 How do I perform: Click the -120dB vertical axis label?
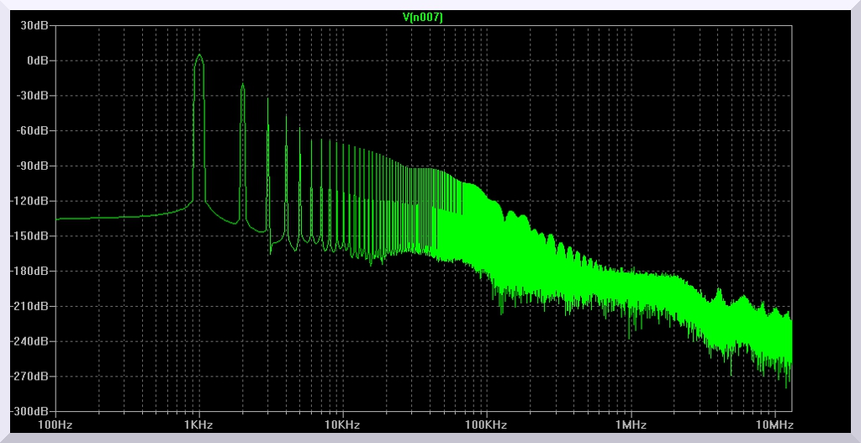(30, 201)
